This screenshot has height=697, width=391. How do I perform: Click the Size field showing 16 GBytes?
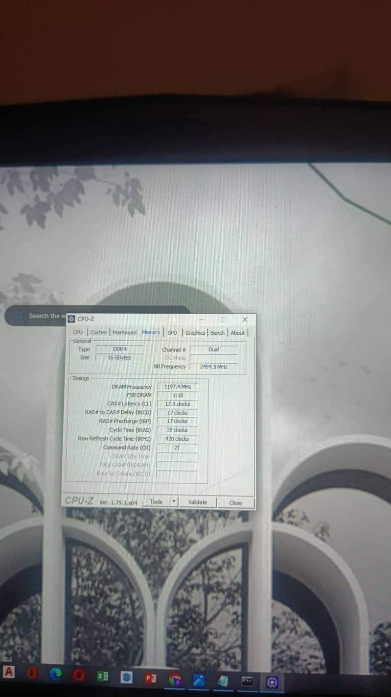coord(120,357)
